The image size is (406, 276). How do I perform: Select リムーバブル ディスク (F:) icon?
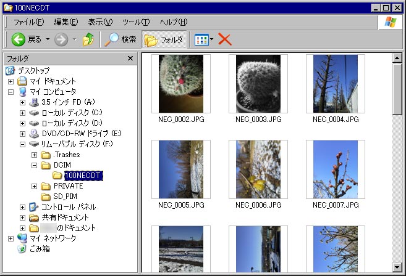[x=34, y=144]
